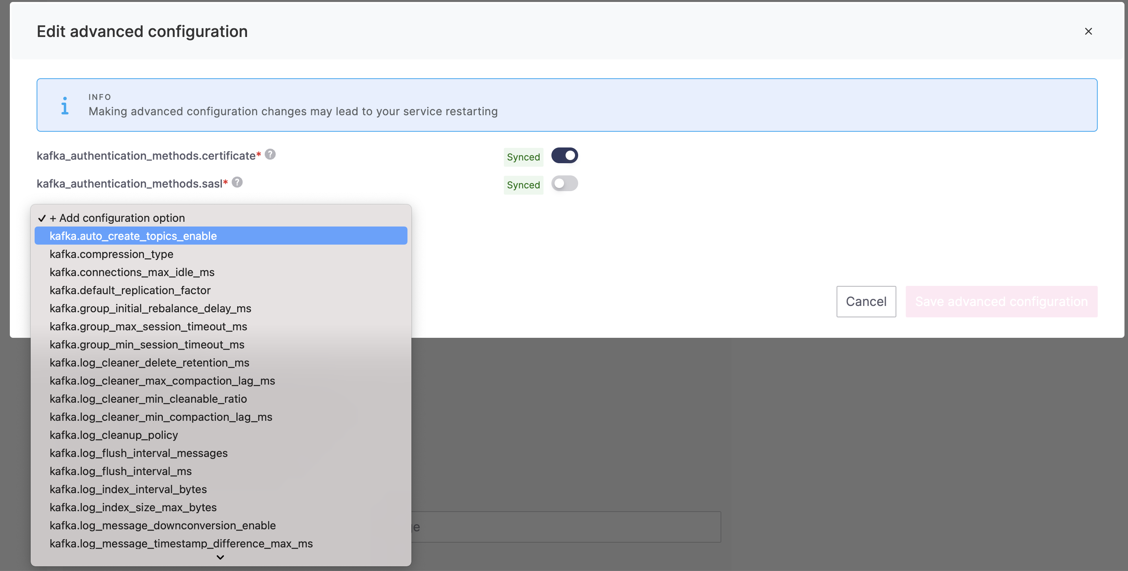Choose kafka.log_cleanup_policy option

click(113, 435)
